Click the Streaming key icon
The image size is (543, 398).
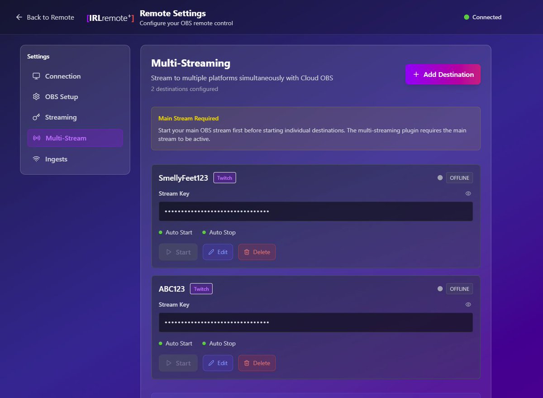click(x=36, y=117)
